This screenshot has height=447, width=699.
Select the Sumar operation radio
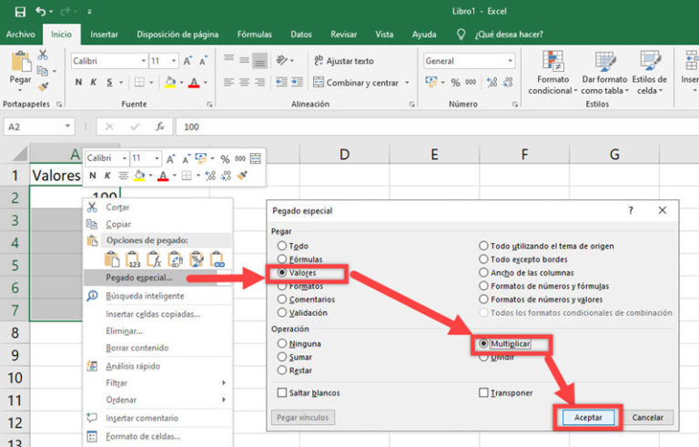282,357
